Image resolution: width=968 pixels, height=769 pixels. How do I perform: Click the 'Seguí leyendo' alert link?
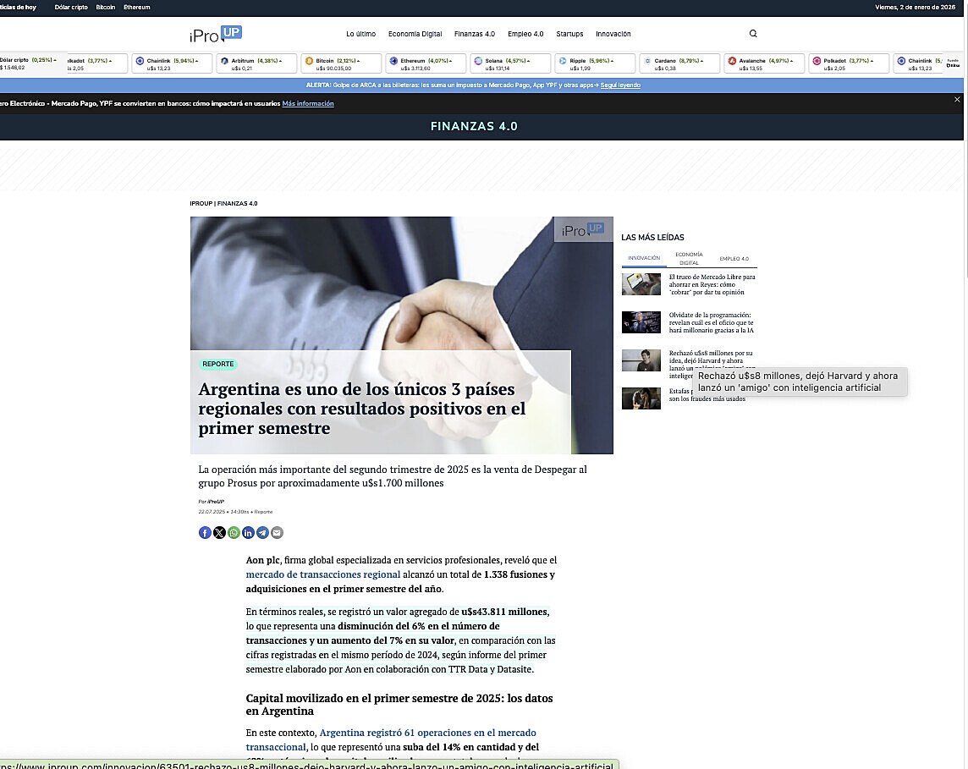pos(620,85)
